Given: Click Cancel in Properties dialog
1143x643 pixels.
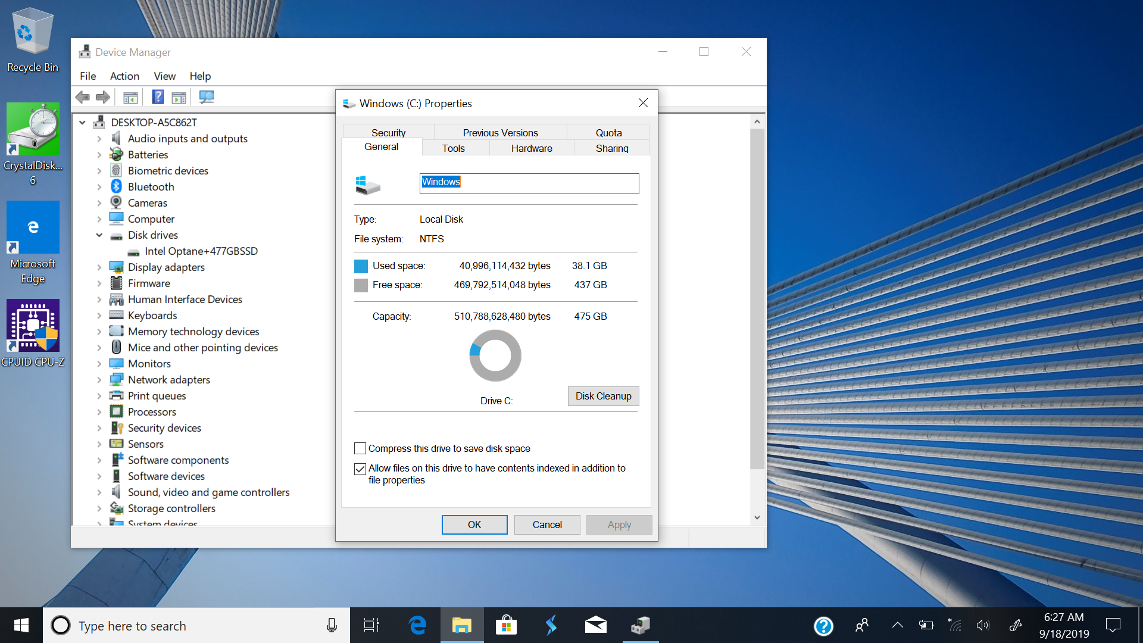Looking at the screenshot, I should point(547,525).
